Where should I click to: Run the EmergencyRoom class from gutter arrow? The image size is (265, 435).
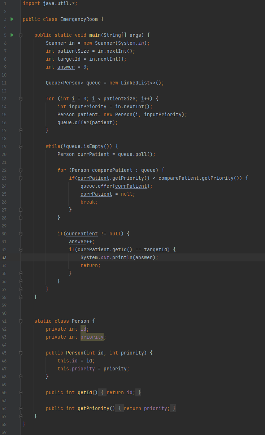[x=12, y=19]
